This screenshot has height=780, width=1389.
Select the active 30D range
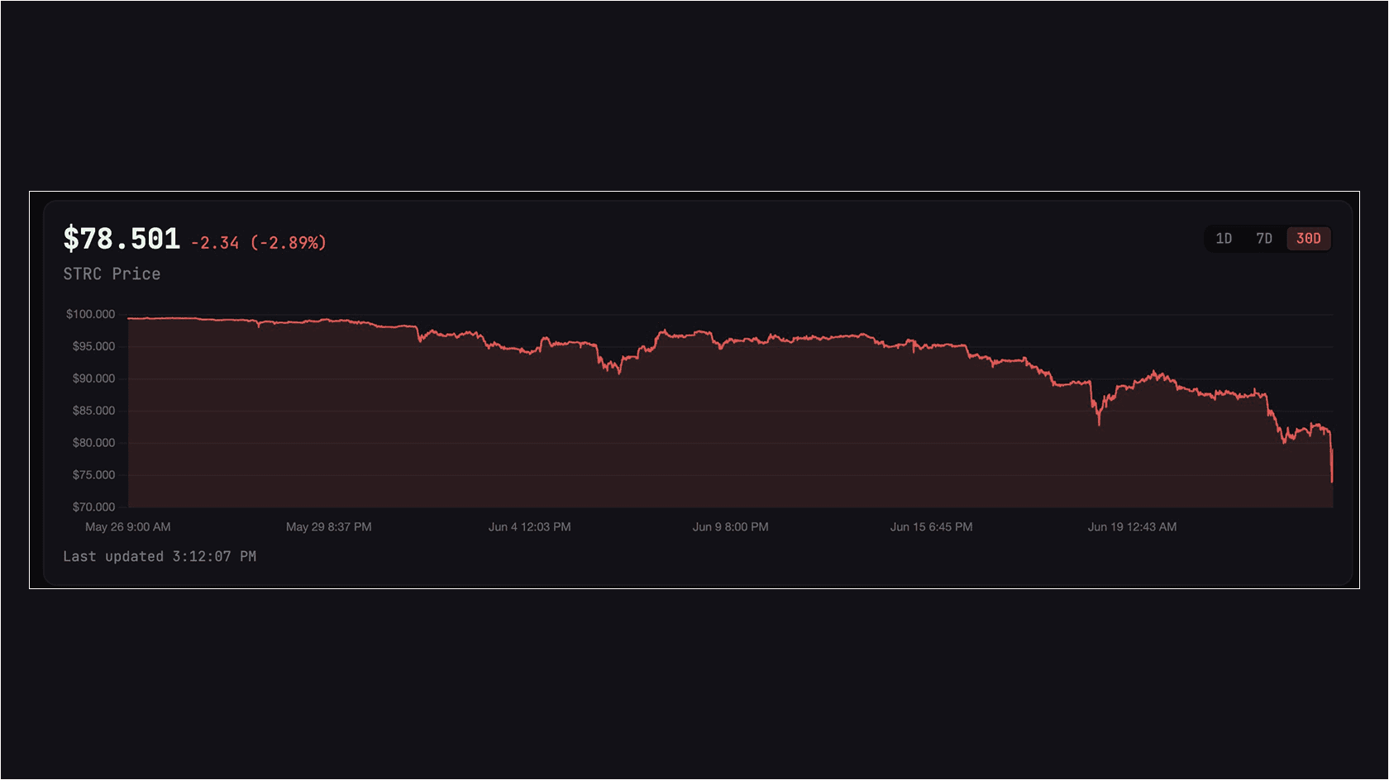coord(1309,239)
